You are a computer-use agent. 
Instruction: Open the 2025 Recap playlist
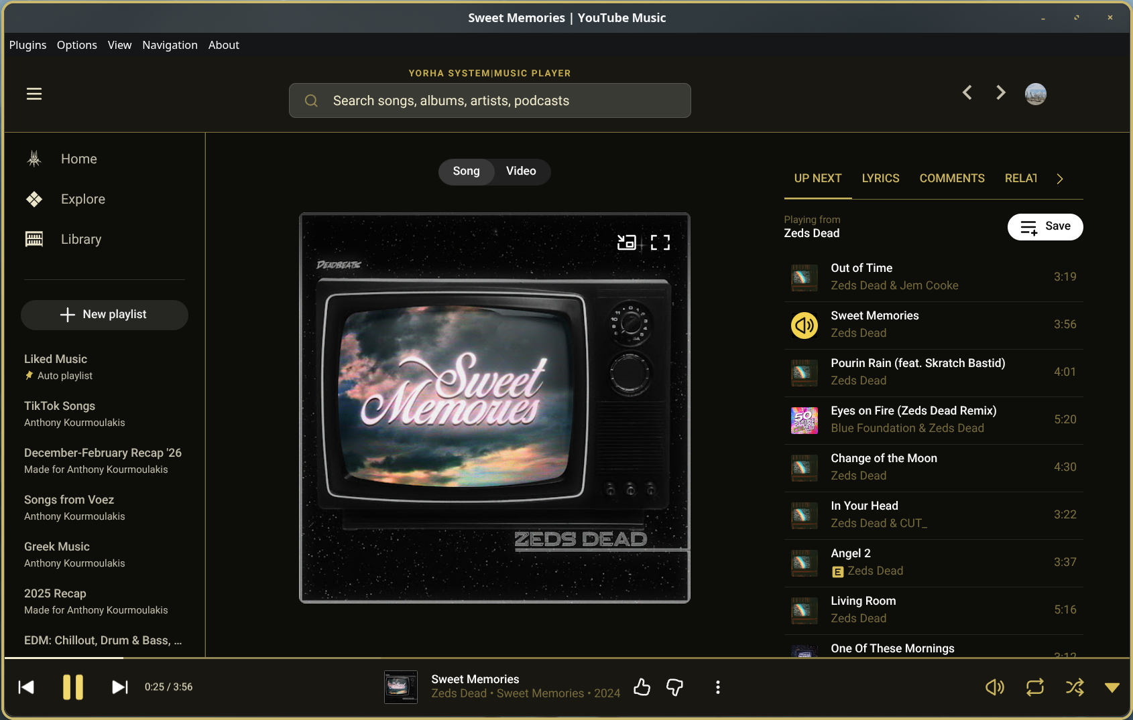105,601
